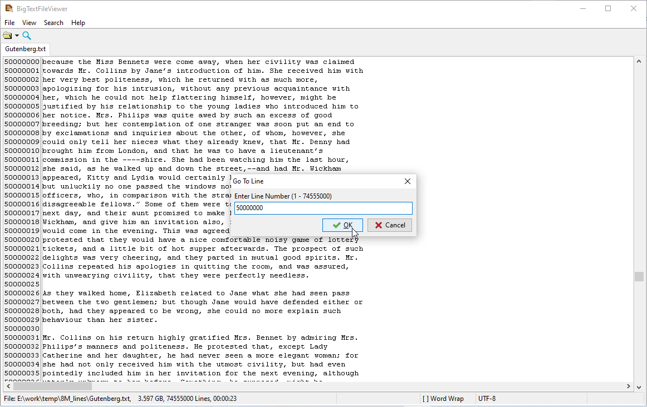Open the Help menu
This screenshot has height=407, width=647.
tap(78, 23)
